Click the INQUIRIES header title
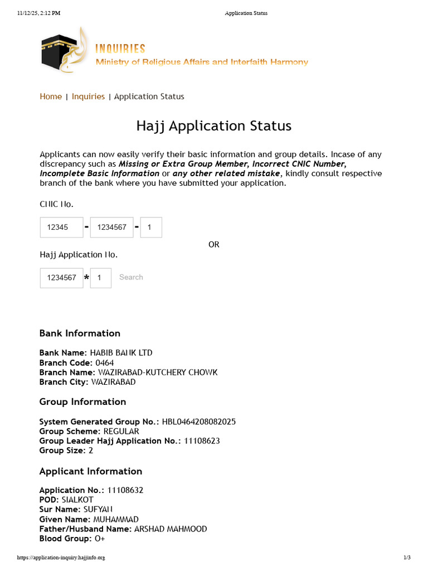 coord(120,49)
